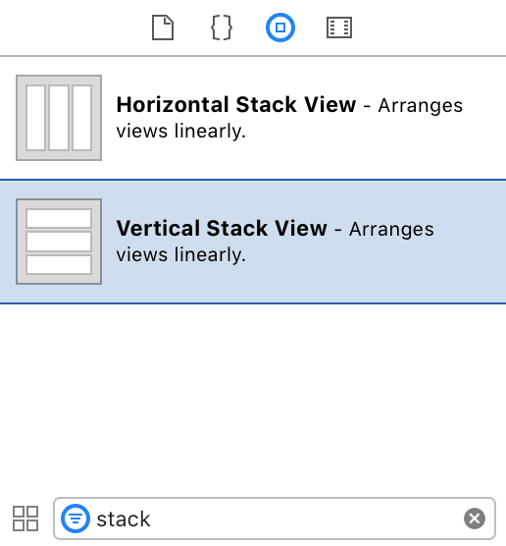Screen dimensions: 506x546
Task: Open the Media library filmstrip tab
Action: tap(339, 27)
